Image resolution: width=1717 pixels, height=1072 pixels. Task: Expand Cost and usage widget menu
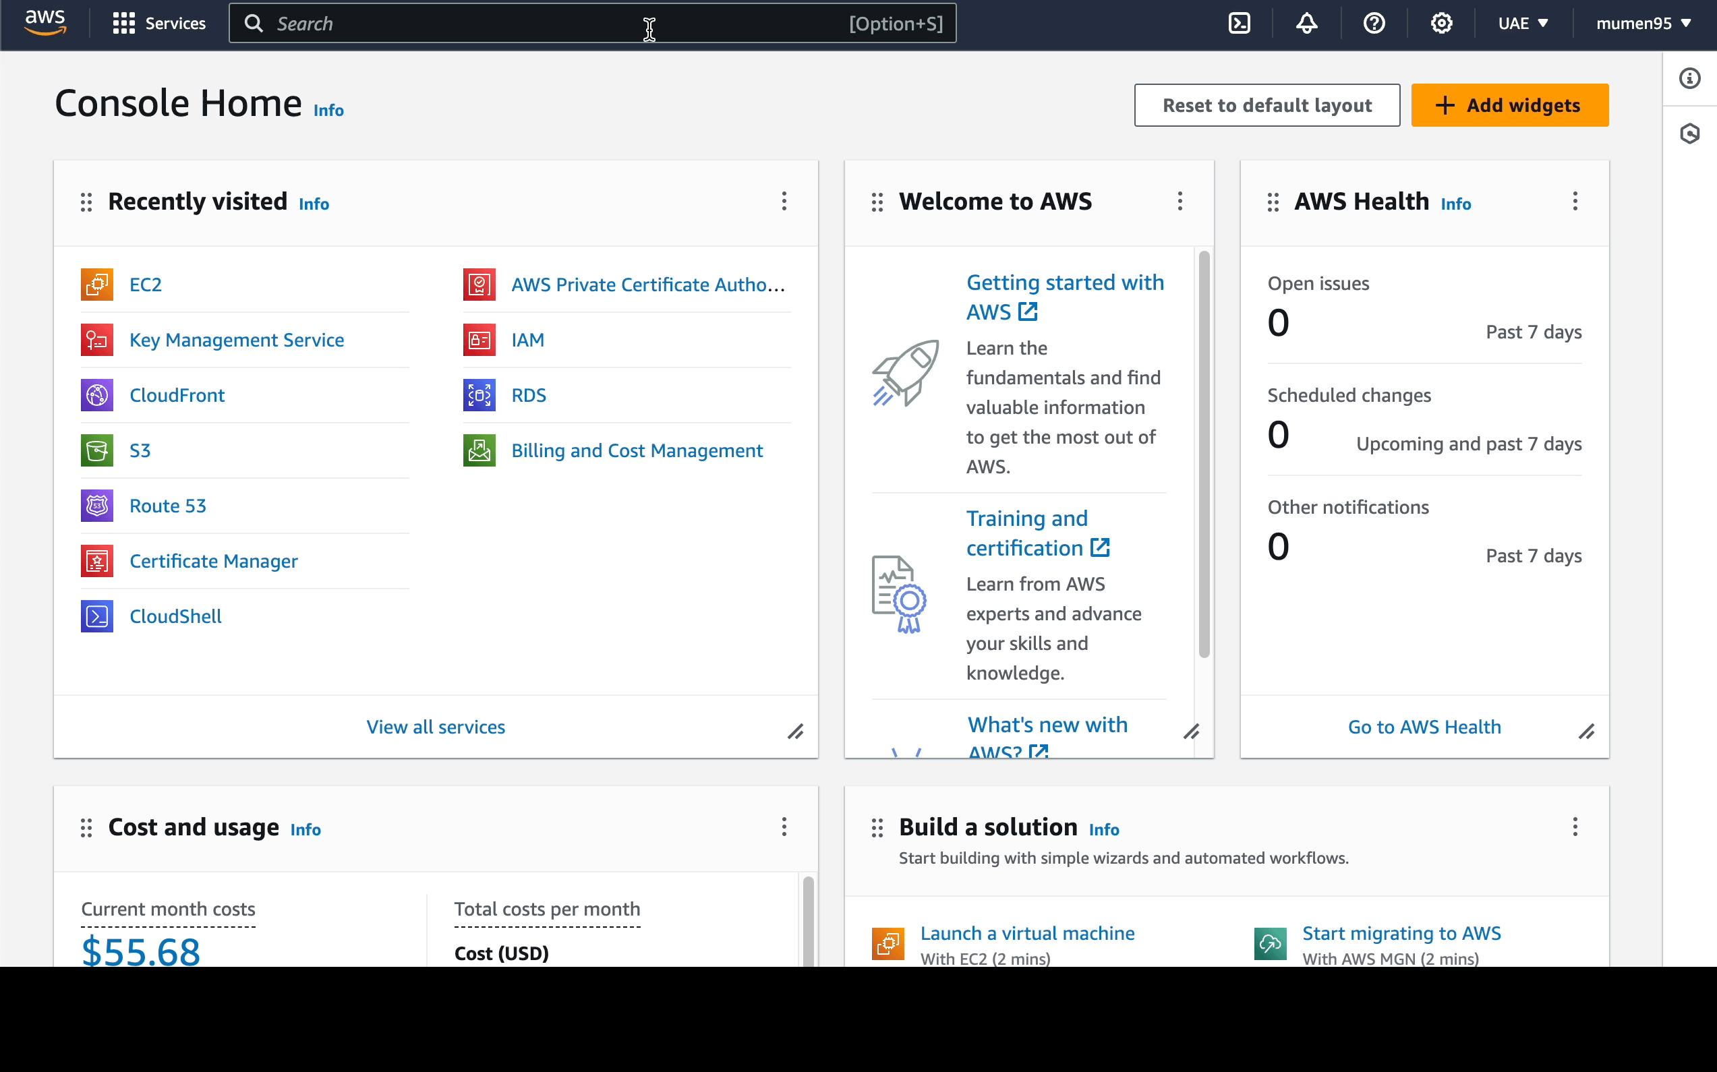pyautogui.click(x=783, y=826)
